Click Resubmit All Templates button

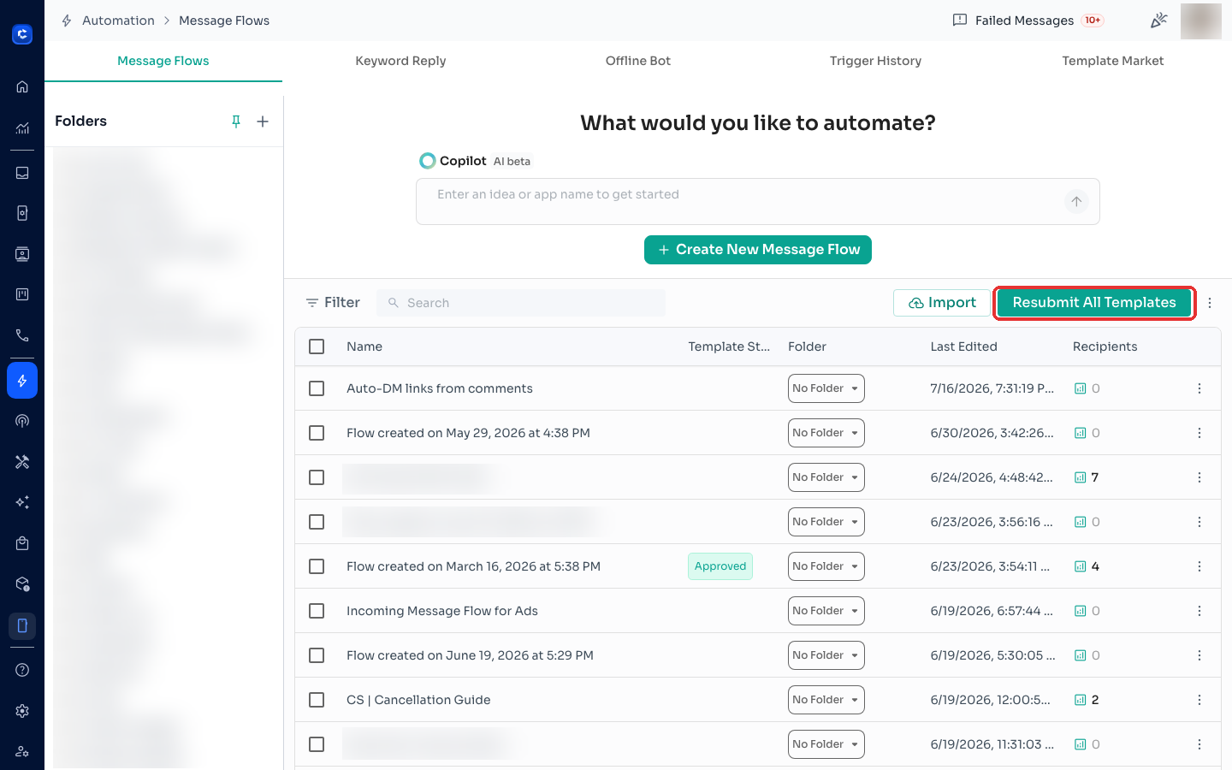click(1094, 303)
